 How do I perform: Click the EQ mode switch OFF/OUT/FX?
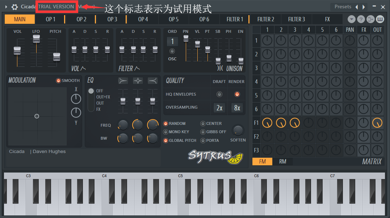(x=91, y=100)
